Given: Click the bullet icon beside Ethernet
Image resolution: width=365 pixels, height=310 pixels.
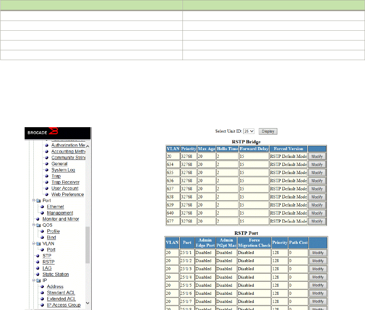Looking at the screenshot, I should tap(42, 207).
